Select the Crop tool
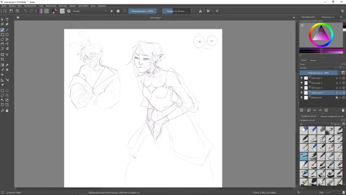Viewport: 346px width, 195px height. click(x=3, y=60)
